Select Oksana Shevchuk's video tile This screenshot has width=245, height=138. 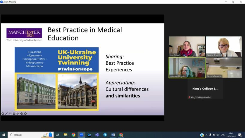coord(223,46)
